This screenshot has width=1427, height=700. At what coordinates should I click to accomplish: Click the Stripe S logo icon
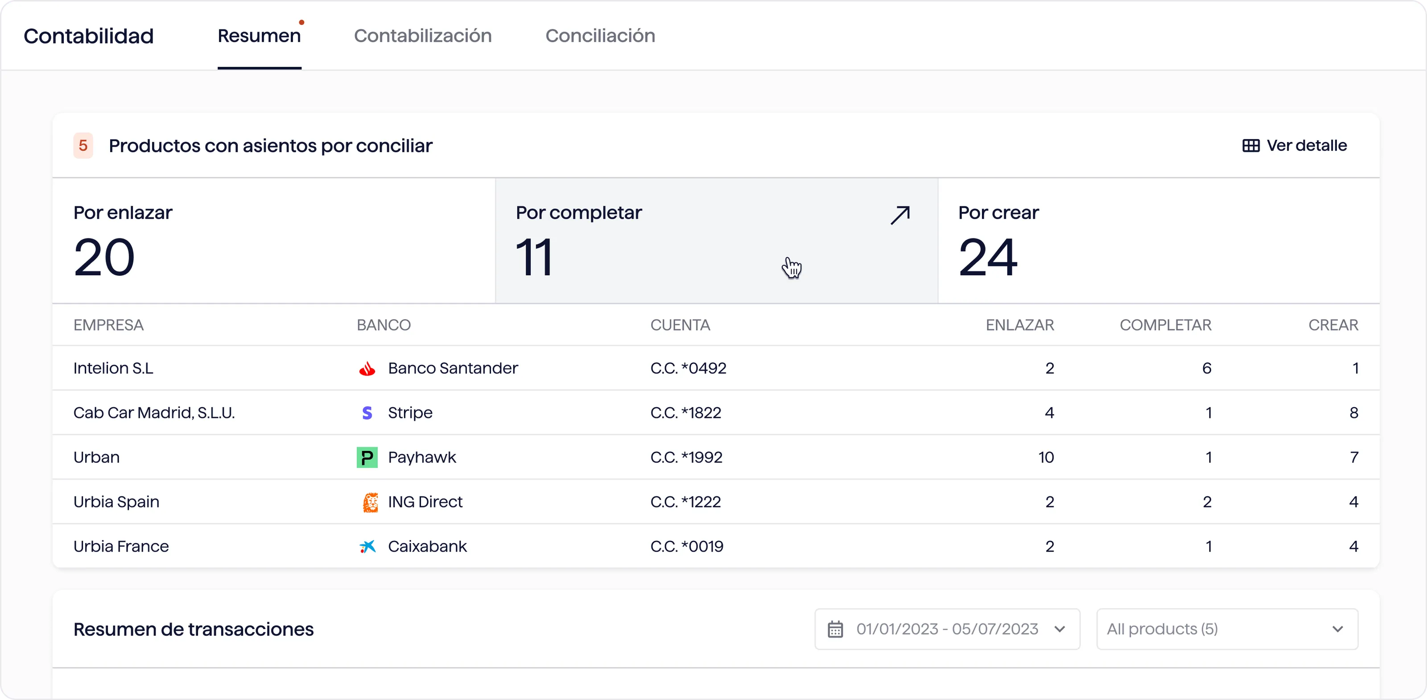click(367, 413)
